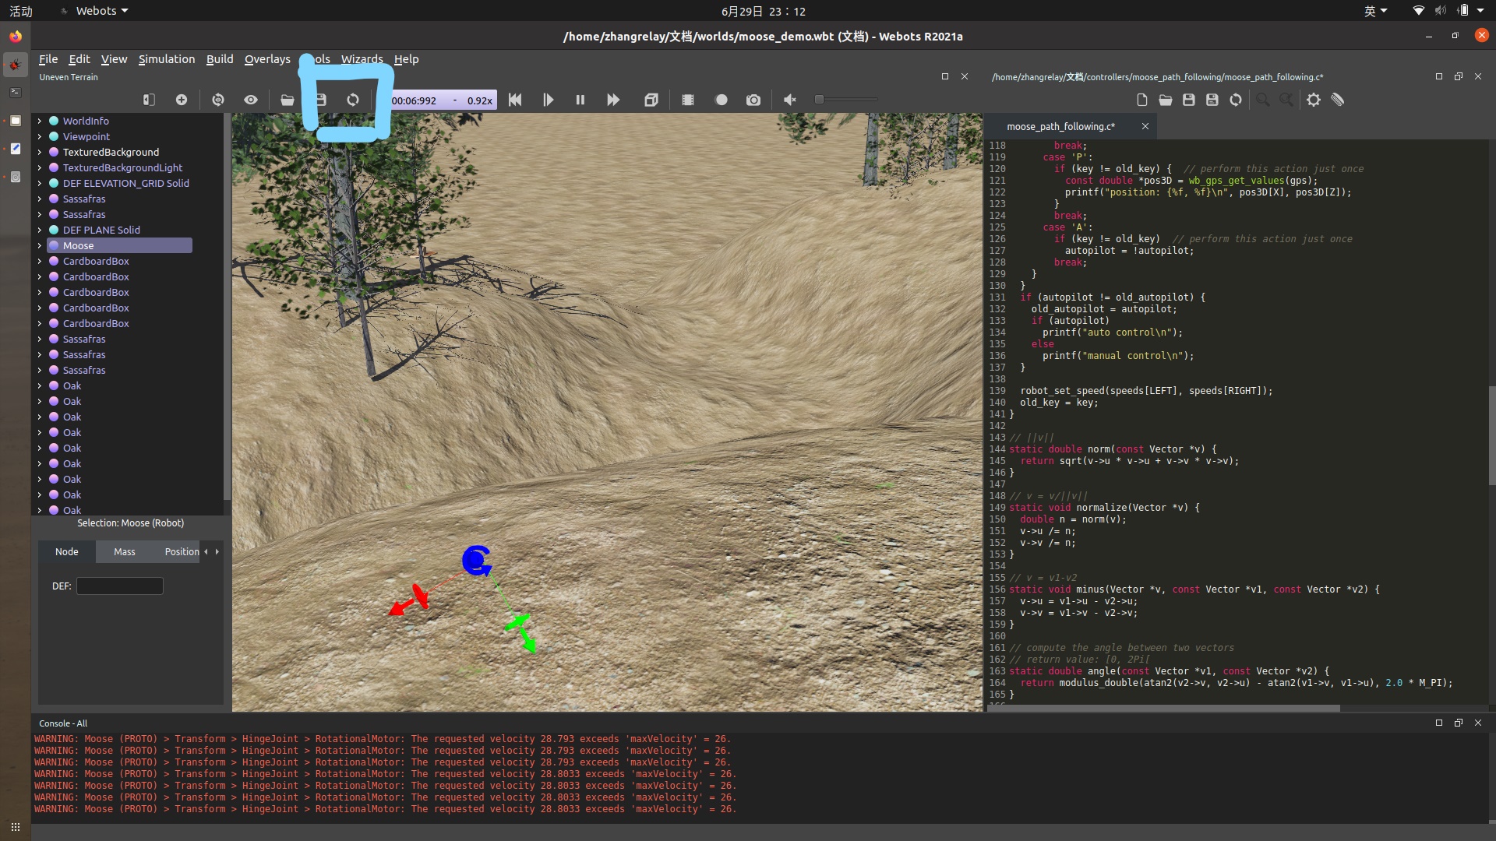The image size is (1496, 841).
Task: Toggle scene tree side panel visibility
Action: tap(149, 100)
